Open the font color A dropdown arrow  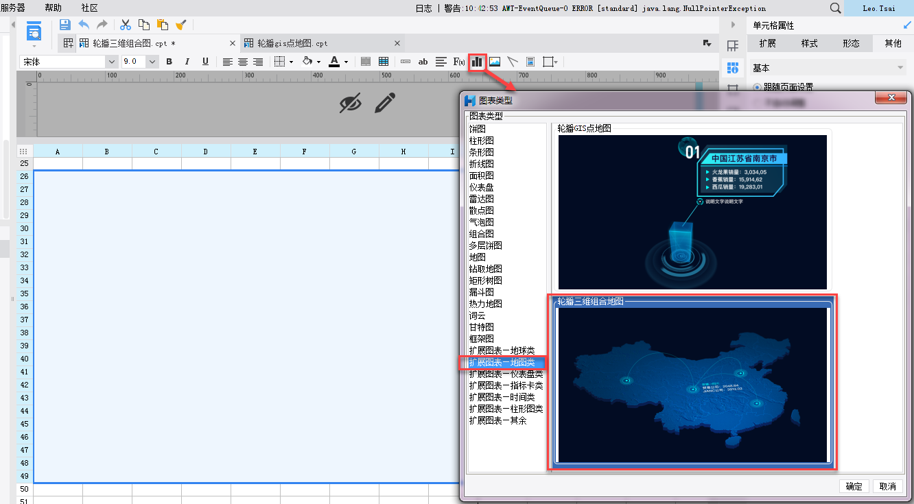(346, 62)
